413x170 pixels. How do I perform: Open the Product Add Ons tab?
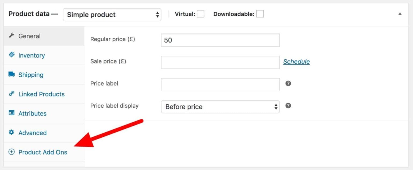pyautogui.click(x=43, y=152)
